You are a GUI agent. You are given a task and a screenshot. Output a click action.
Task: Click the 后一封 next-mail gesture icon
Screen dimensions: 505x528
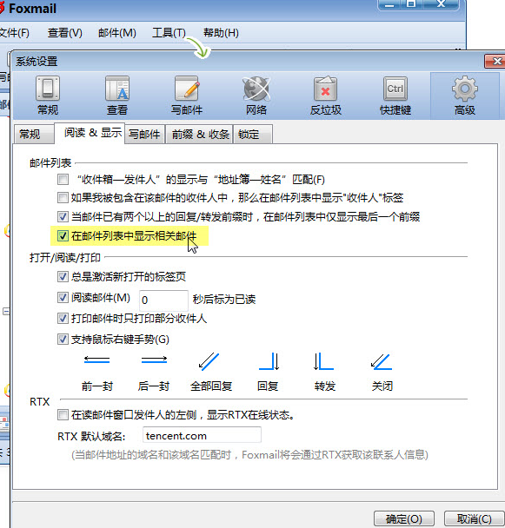(154, 360)
